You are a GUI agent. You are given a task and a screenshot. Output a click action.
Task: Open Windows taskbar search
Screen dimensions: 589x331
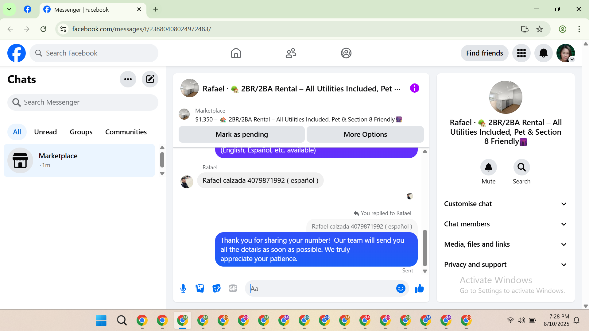122,320
